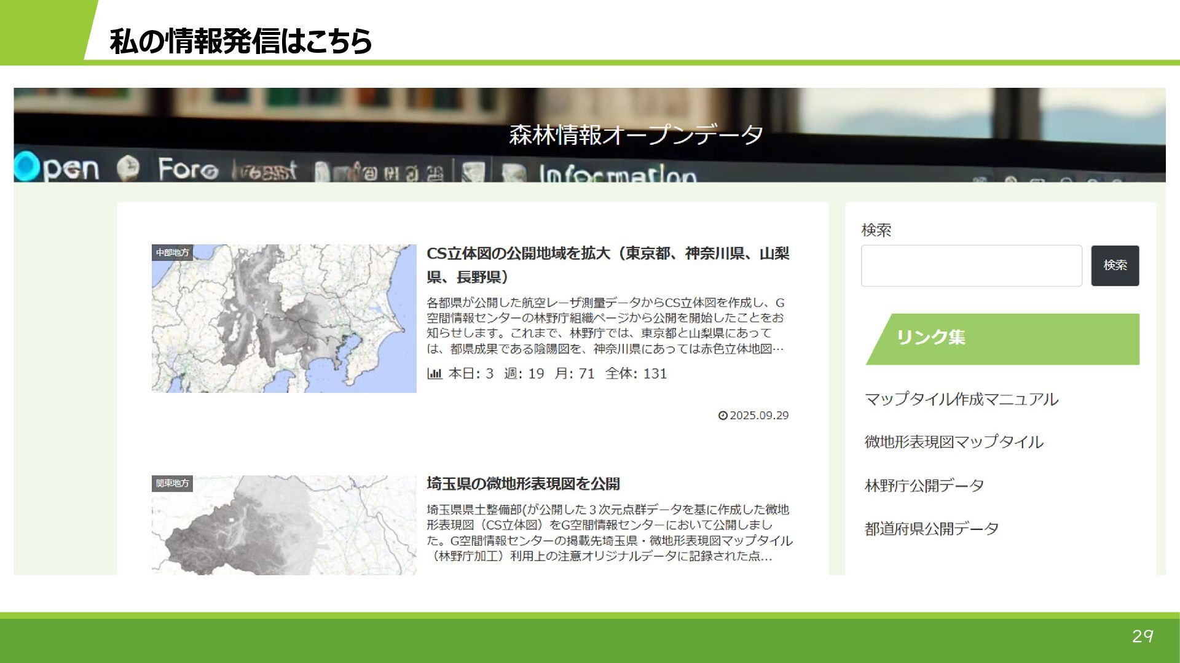Viewport: 1180px width, 663px height.
Task: Click the clock icon beside 2025.09.29
Action: click(x=723, y=416)
